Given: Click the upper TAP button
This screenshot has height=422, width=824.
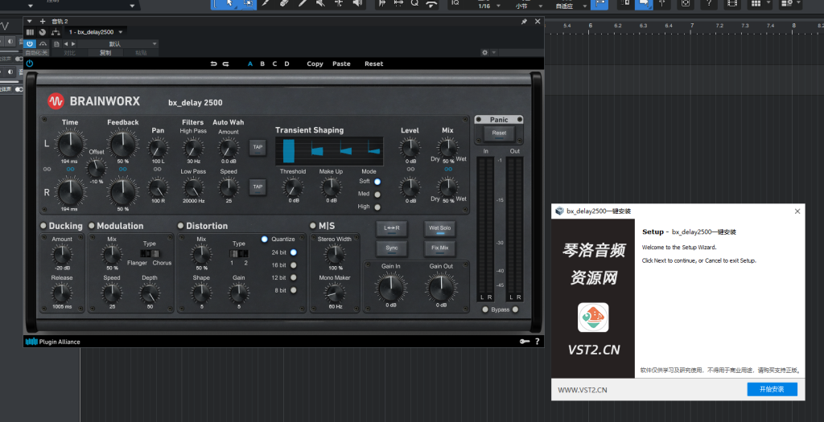Looking at the screenshot, I should tap(257, 147).
